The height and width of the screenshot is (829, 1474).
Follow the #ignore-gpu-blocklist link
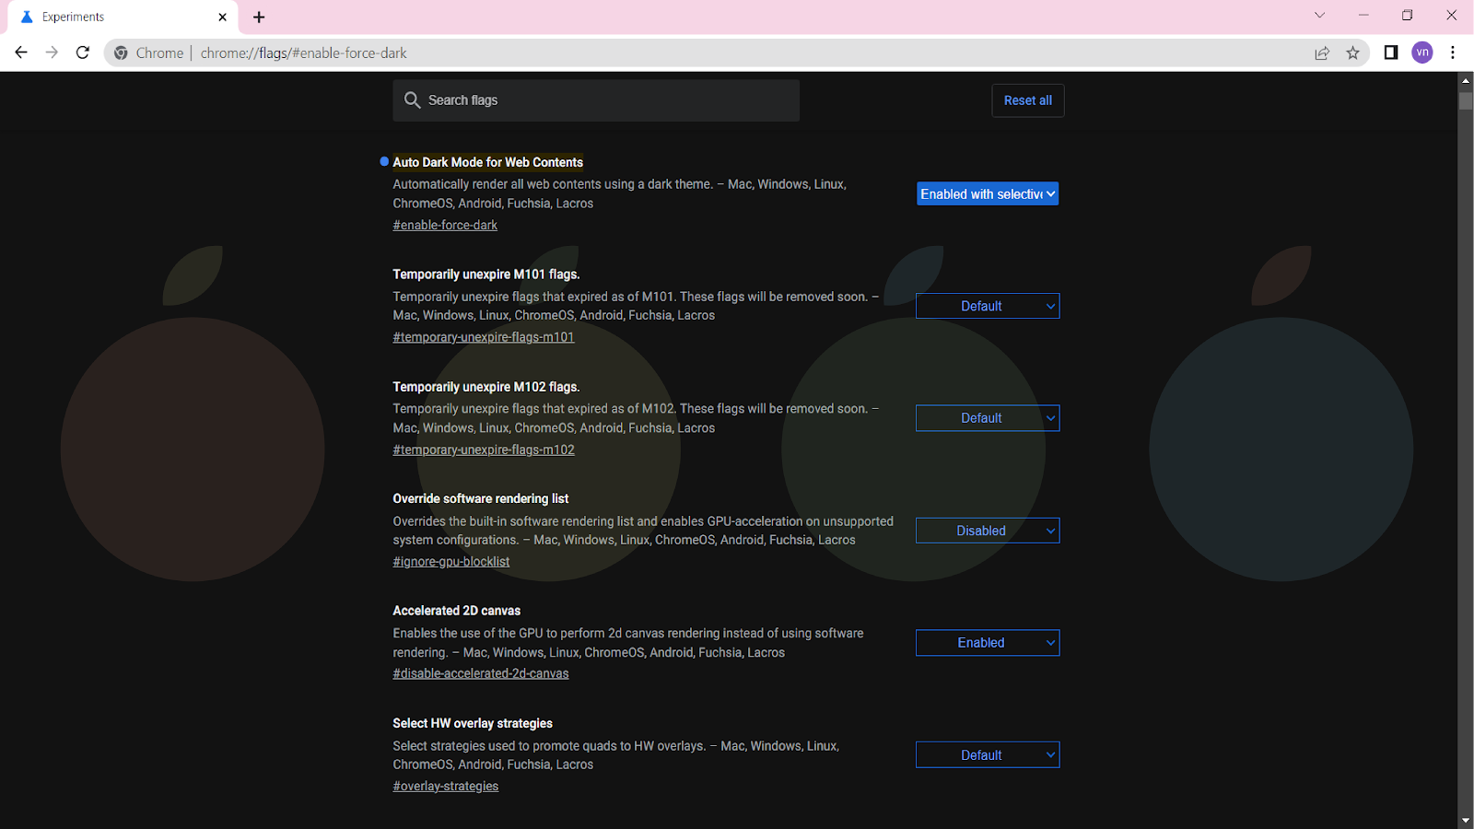451,562
